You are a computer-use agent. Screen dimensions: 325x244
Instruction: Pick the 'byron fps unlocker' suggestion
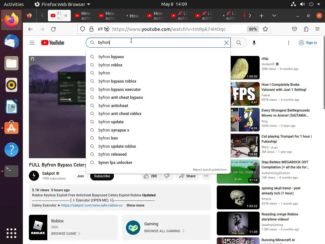pos(158,162)
